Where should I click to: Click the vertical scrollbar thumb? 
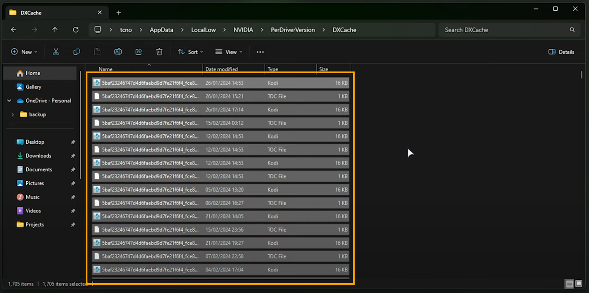[x=582, y=75]
